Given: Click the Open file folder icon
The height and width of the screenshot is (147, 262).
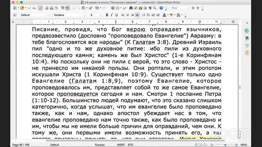Looking at the screenshot, I should (22, 8).
